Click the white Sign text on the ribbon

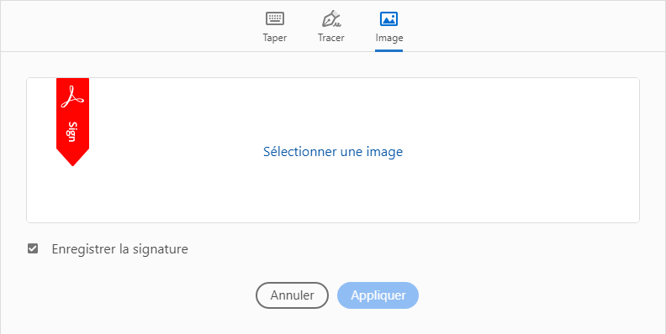point(72,132)
